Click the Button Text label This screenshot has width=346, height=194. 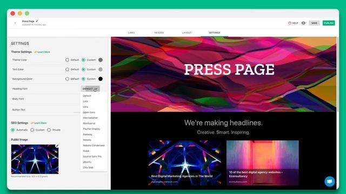[x=19, y=109]
